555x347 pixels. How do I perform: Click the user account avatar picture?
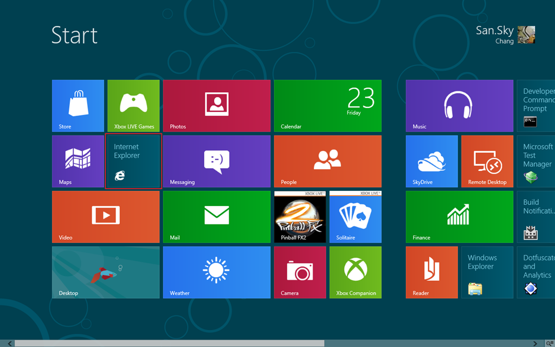click(526, 35)
